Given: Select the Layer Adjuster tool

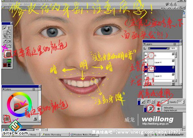Looking at the screenshot, I should [9, 32].
